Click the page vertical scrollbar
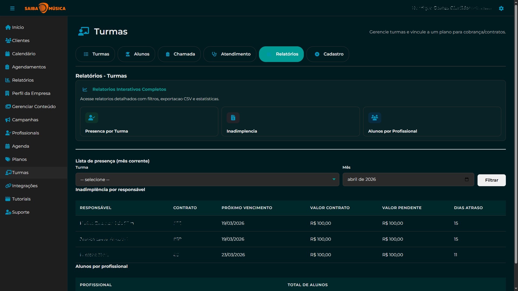Screen dimensions: 518x291 click(x=516, y=135)
